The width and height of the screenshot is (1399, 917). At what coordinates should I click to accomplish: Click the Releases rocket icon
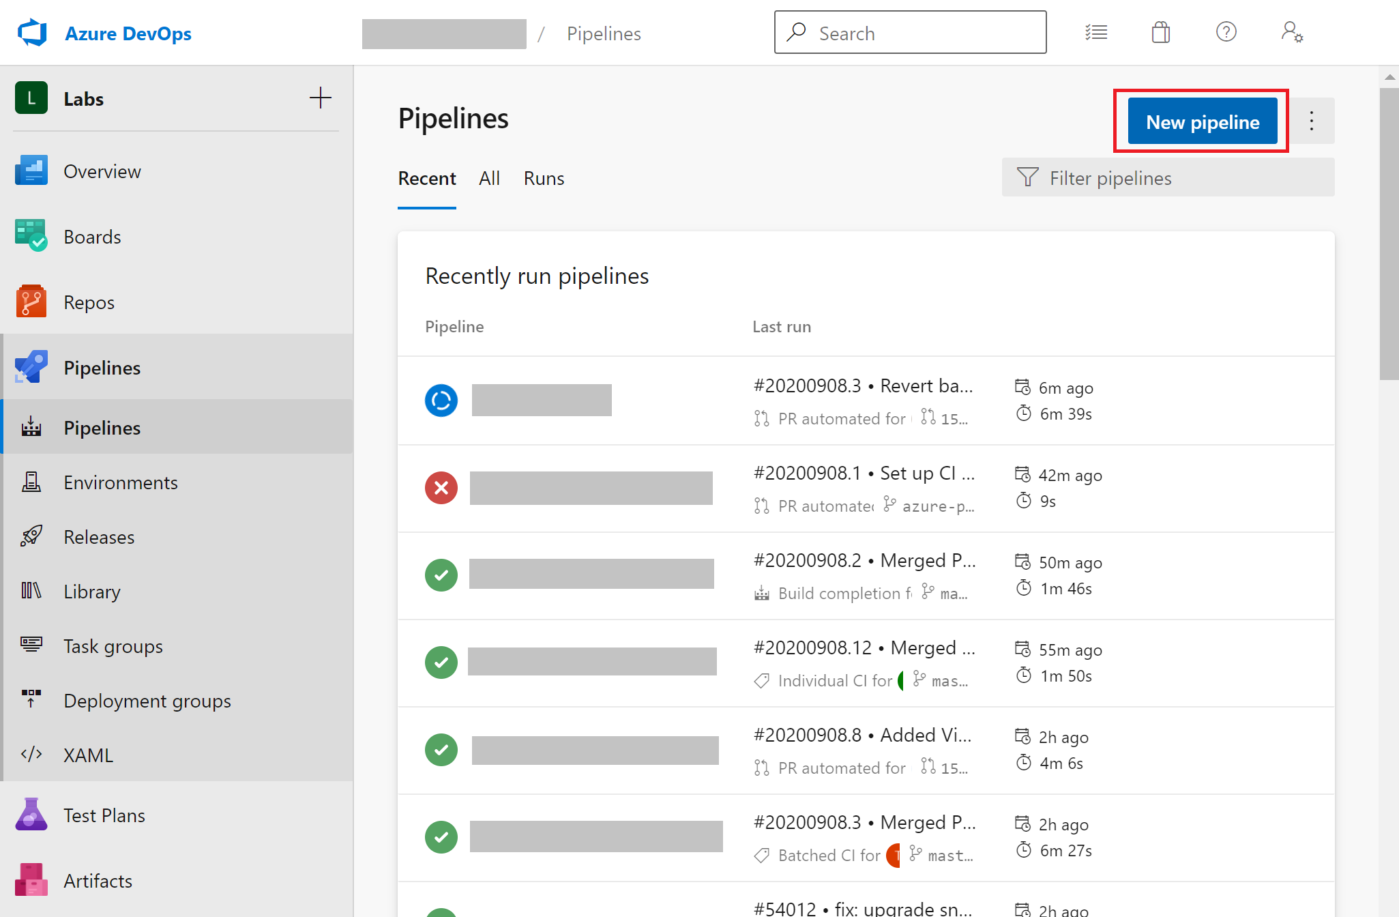[31, 536]
